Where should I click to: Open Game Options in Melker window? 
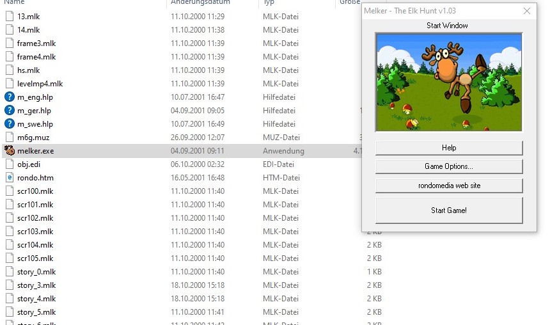tap(449, 166)
